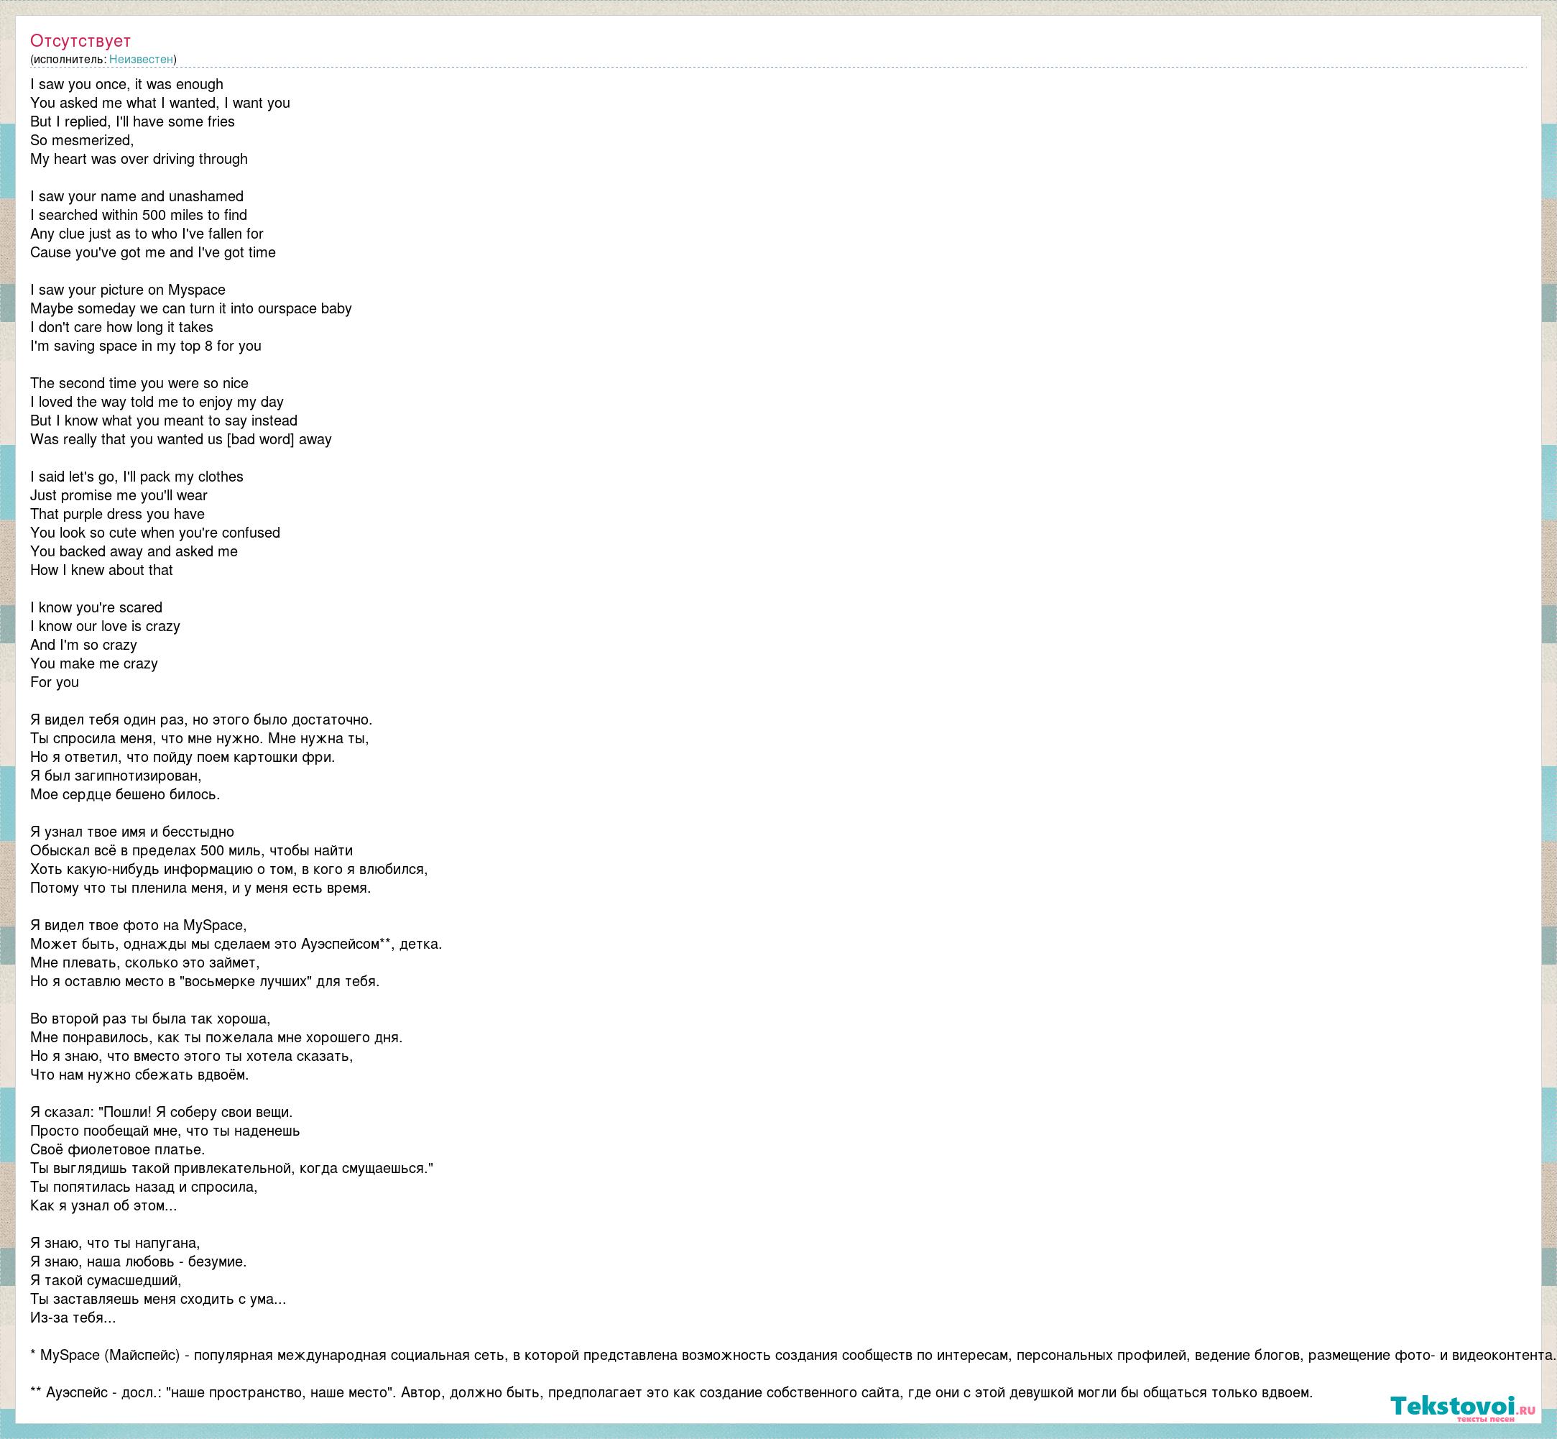1557x1439 pixels.
Task: Click the line 'Cause you've got me and I've got time'
Action: 153,252
